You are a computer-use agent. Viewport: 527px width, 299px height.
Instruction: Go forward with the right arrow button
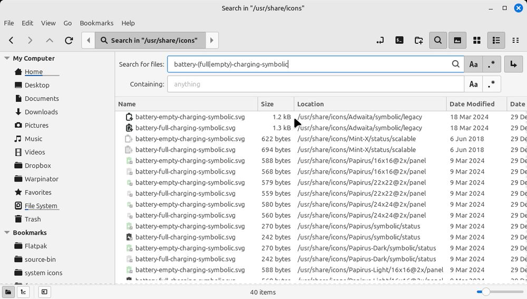[30, 41]
